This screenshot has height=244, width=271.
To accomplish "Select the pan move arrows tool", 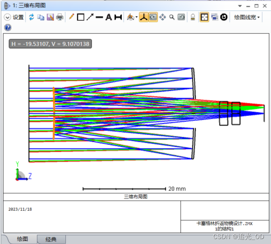I will (162, 17).
